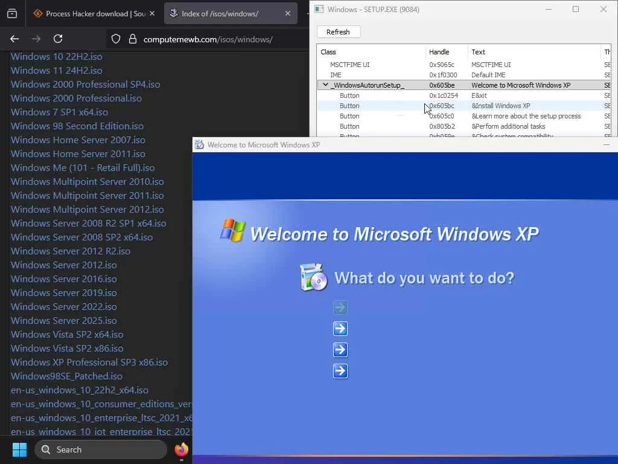618x464 pixels.
Task: Open Windows Server 2022.iso link
Action: point(64,306)
